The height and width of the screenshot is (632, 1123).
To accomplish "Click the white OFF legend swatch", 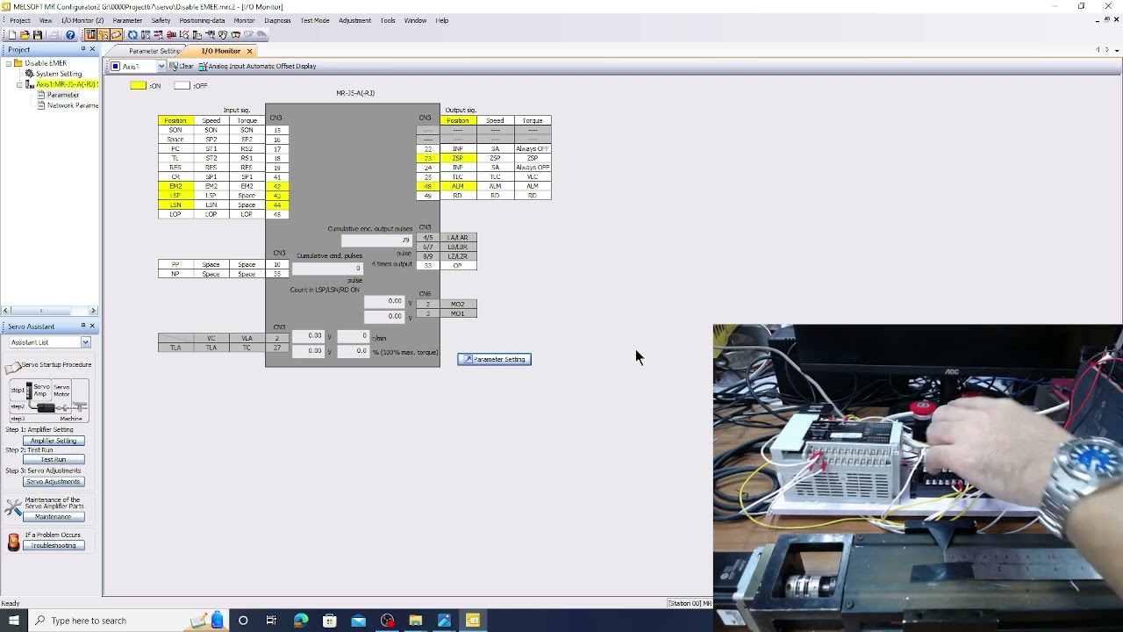I will coord(182,86).
